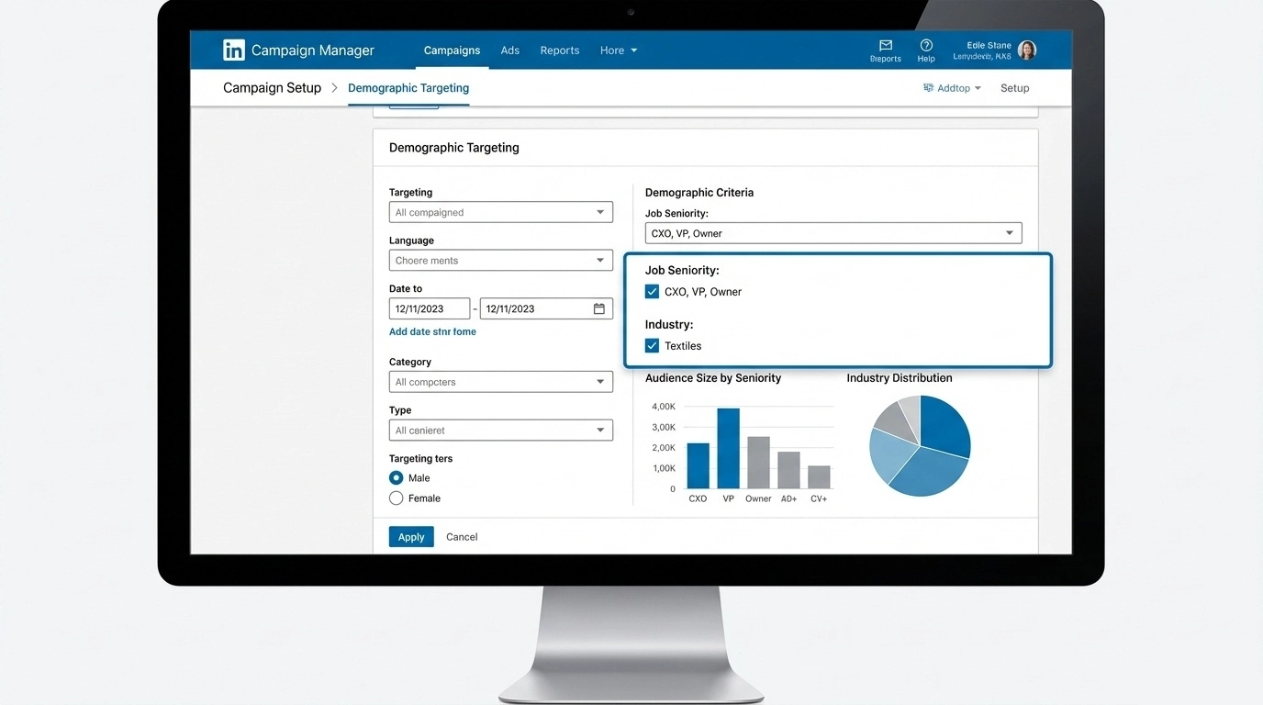Switch to the Ads tab
The width and height of the screenshot is (1263, 705).
pyautogui.click(x=510, y=50)
